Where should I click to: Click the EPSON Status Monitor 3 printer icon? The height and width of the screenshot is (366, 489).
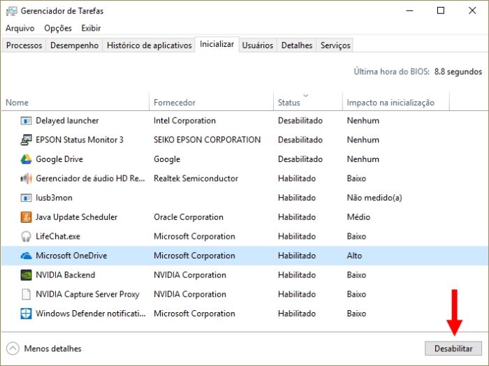click(26, 140)
